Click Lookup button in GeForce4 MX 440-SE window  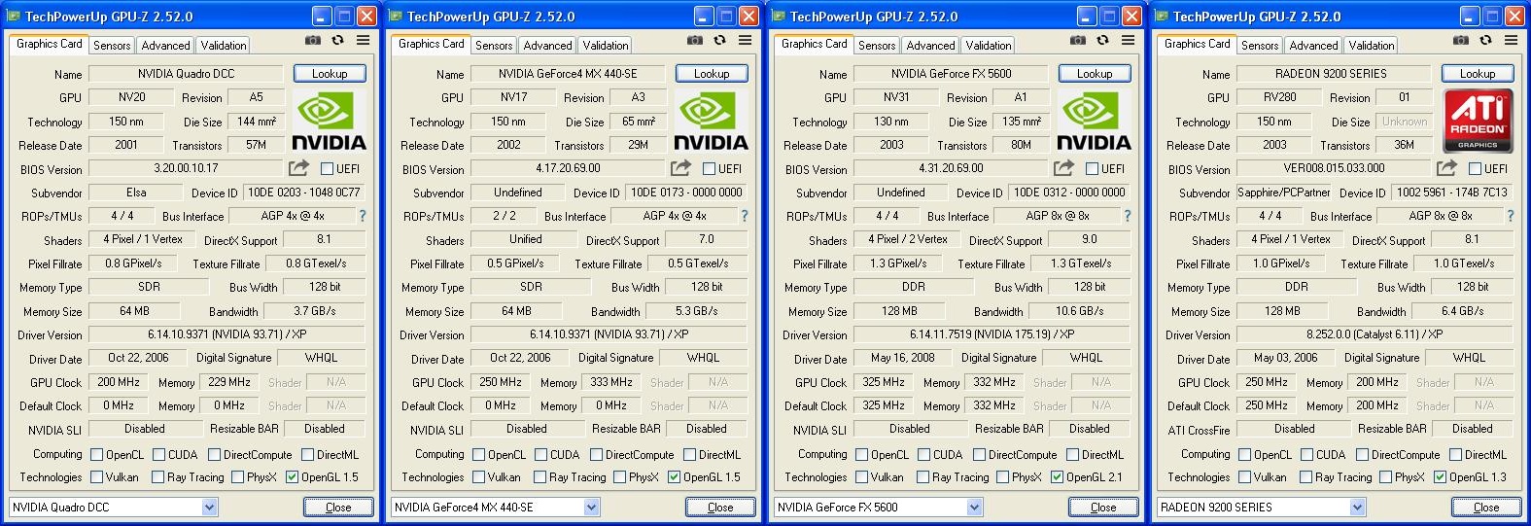(712, 74)
